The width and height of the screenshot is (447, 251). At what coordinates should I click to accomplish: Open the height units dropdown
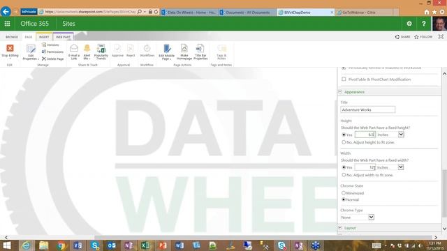pos(401,135)
